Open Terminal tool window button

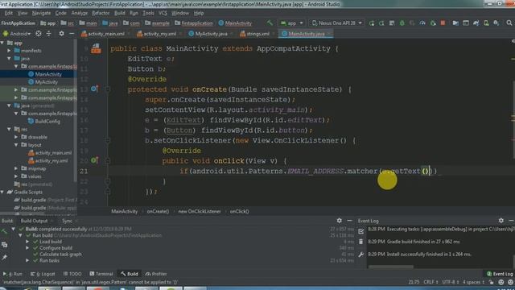[x=101, y=274]
